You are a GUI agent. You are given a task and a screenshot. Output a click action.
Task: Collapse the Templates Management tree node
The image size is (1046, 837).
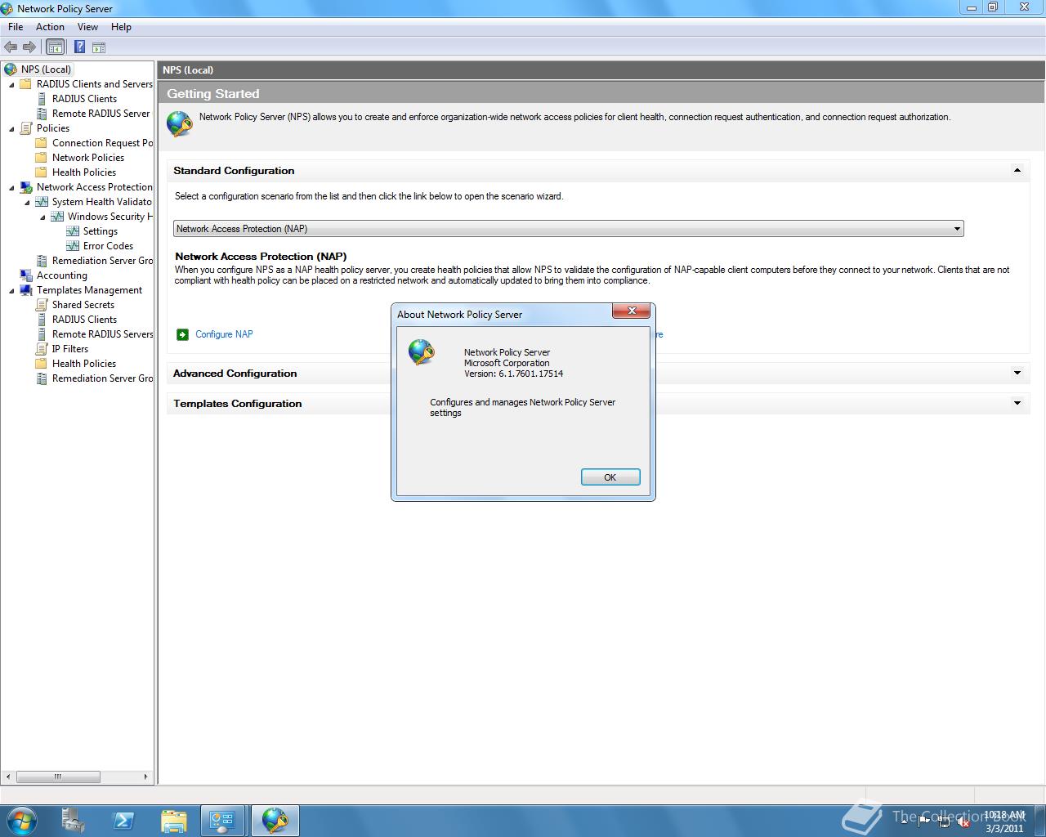pos(11,290)
